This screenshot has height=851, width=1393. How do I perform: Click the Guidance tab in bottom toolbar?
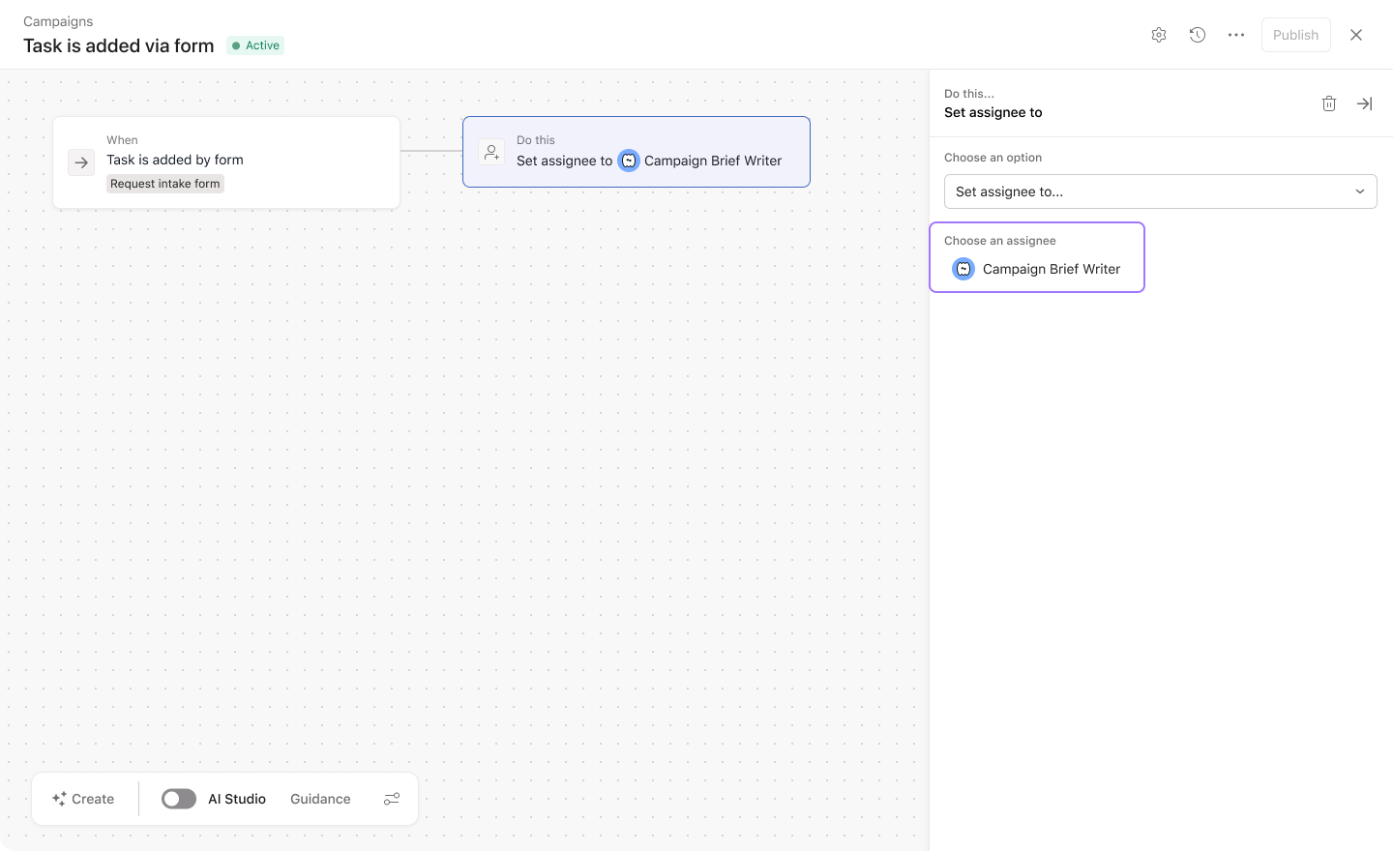click(x=320, y=799)
